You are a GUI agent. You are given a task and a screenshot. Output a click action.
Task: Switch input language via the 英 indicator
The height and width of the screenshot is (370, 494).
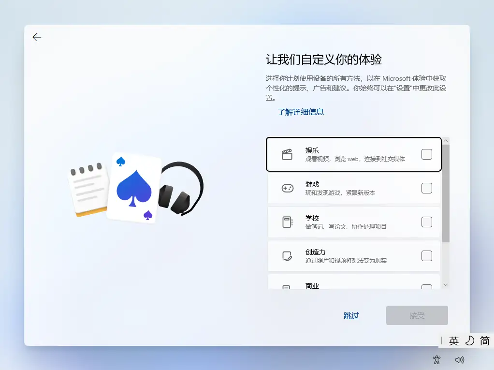click(453, 340)
